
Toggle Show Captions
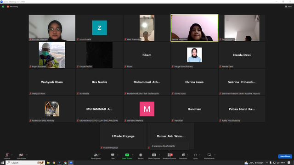click(154, 156)
